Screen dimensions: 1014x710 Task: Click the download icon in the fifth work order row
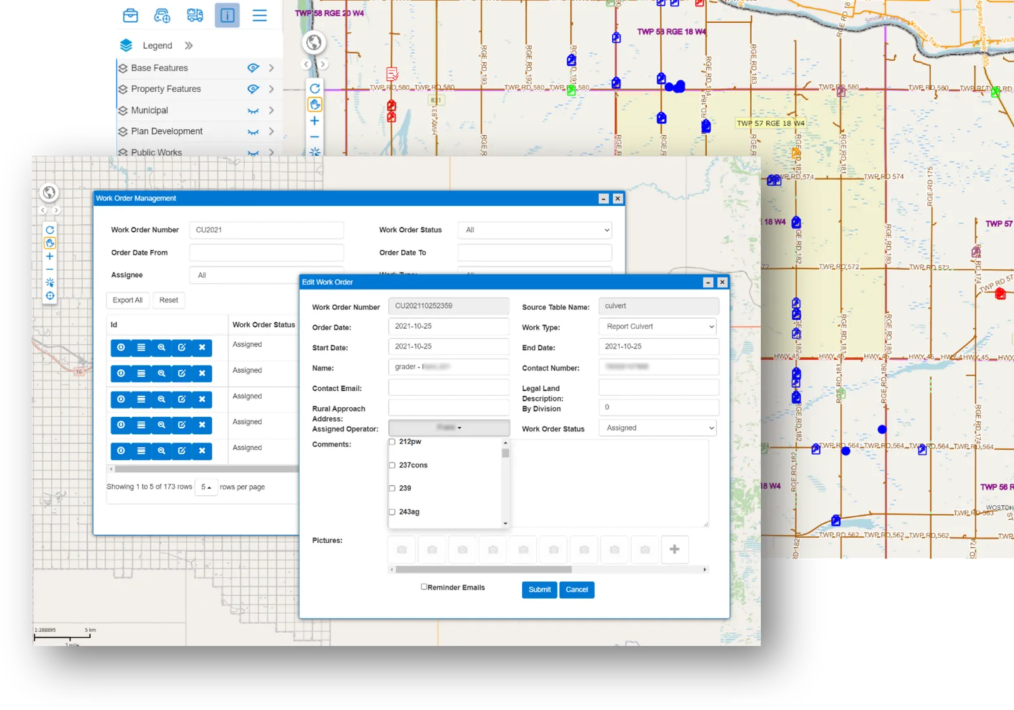pyautogui.click(x=121, y=451)
